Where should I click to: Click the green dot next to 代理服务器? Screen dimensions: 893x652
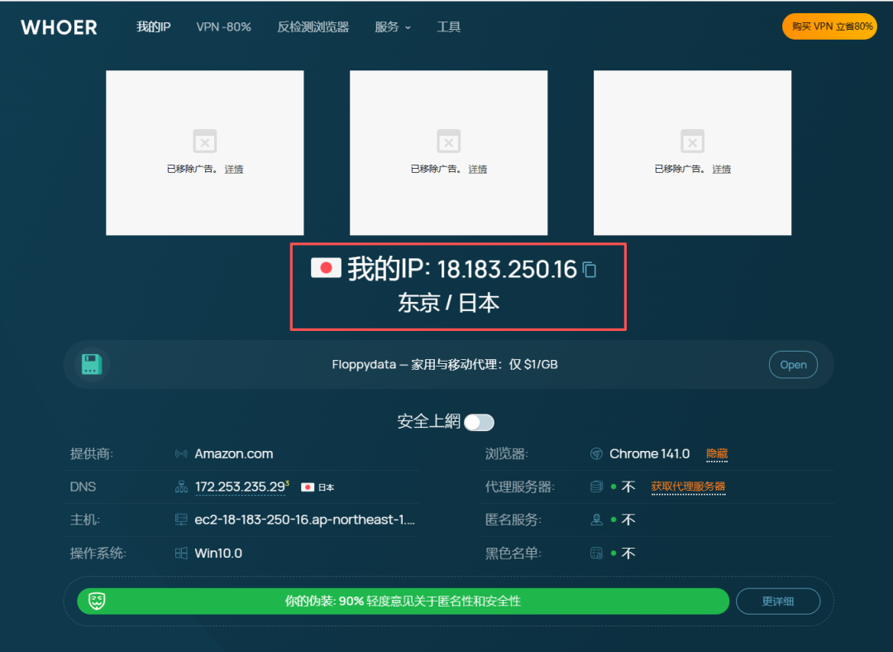click(x=614, y=487)
